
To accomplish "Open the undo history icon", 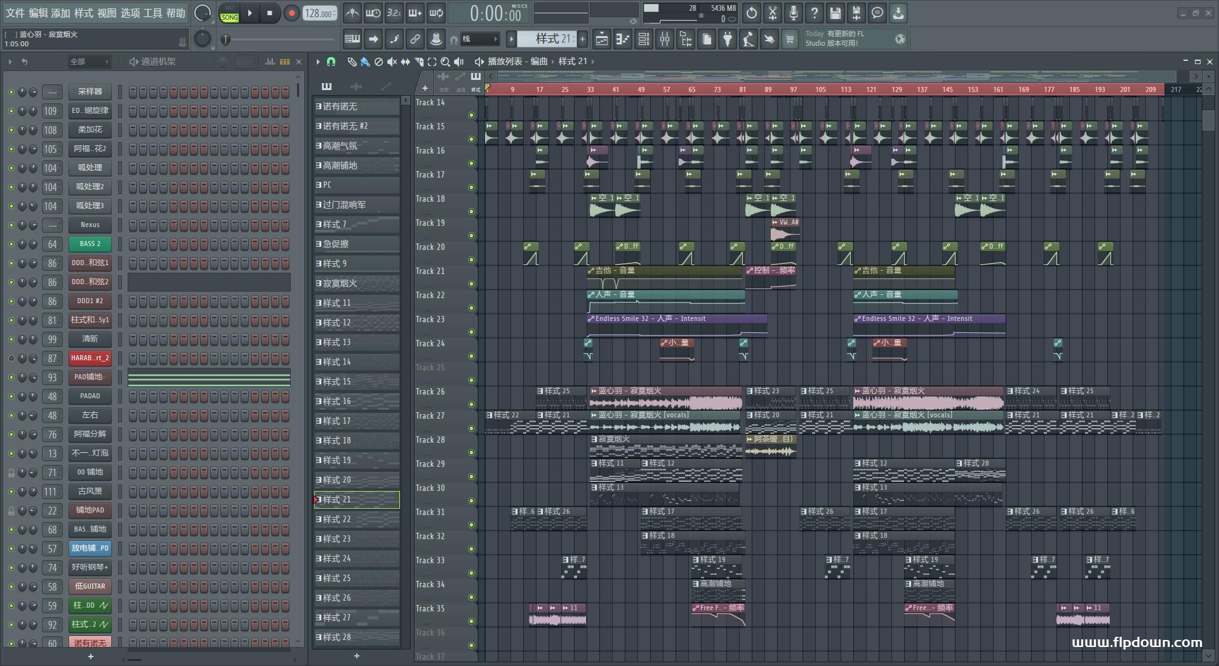I will tap(751, 13).
